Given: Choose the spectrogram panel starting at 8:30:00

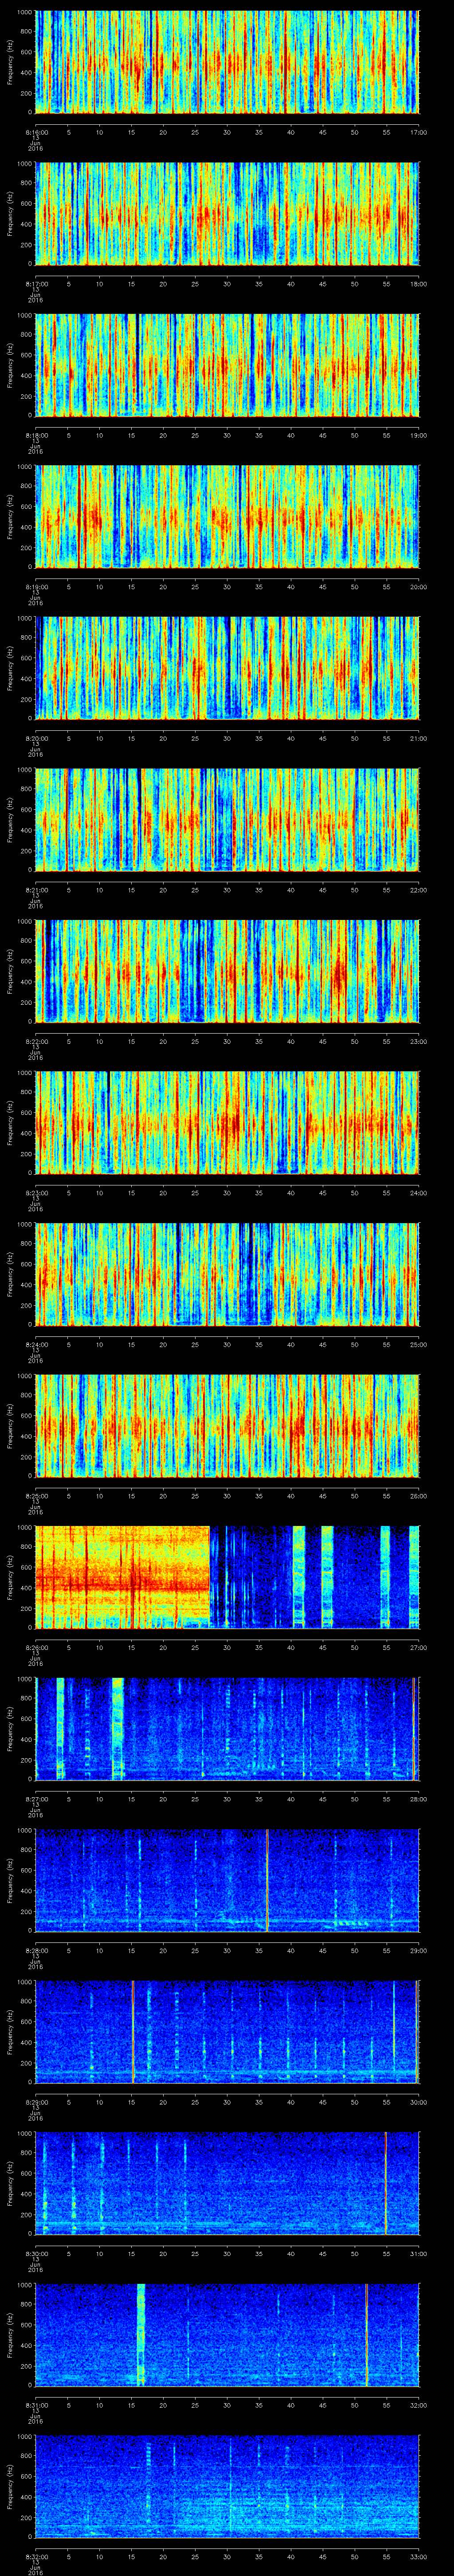Looking at the screenshot, I should click(227, 2183).
